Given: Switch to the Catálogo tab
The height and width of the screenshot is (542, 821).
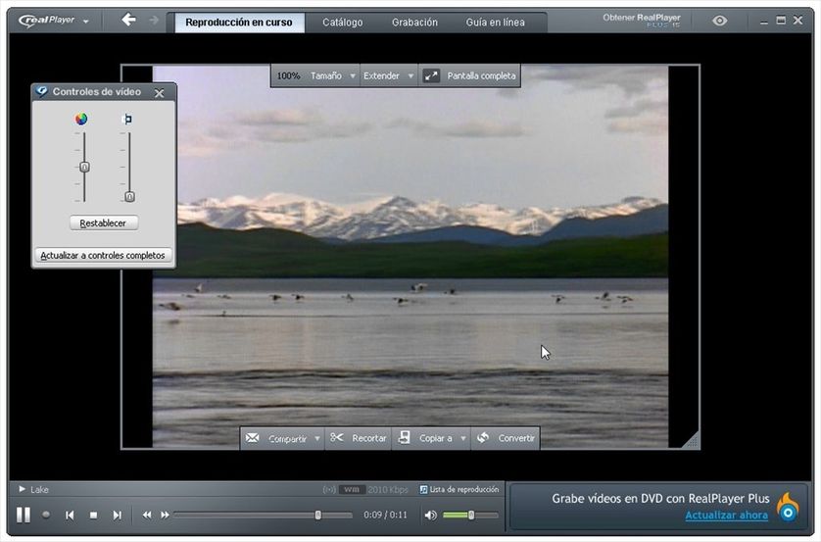Looking at the screenshot, I should tap(342, 23).
